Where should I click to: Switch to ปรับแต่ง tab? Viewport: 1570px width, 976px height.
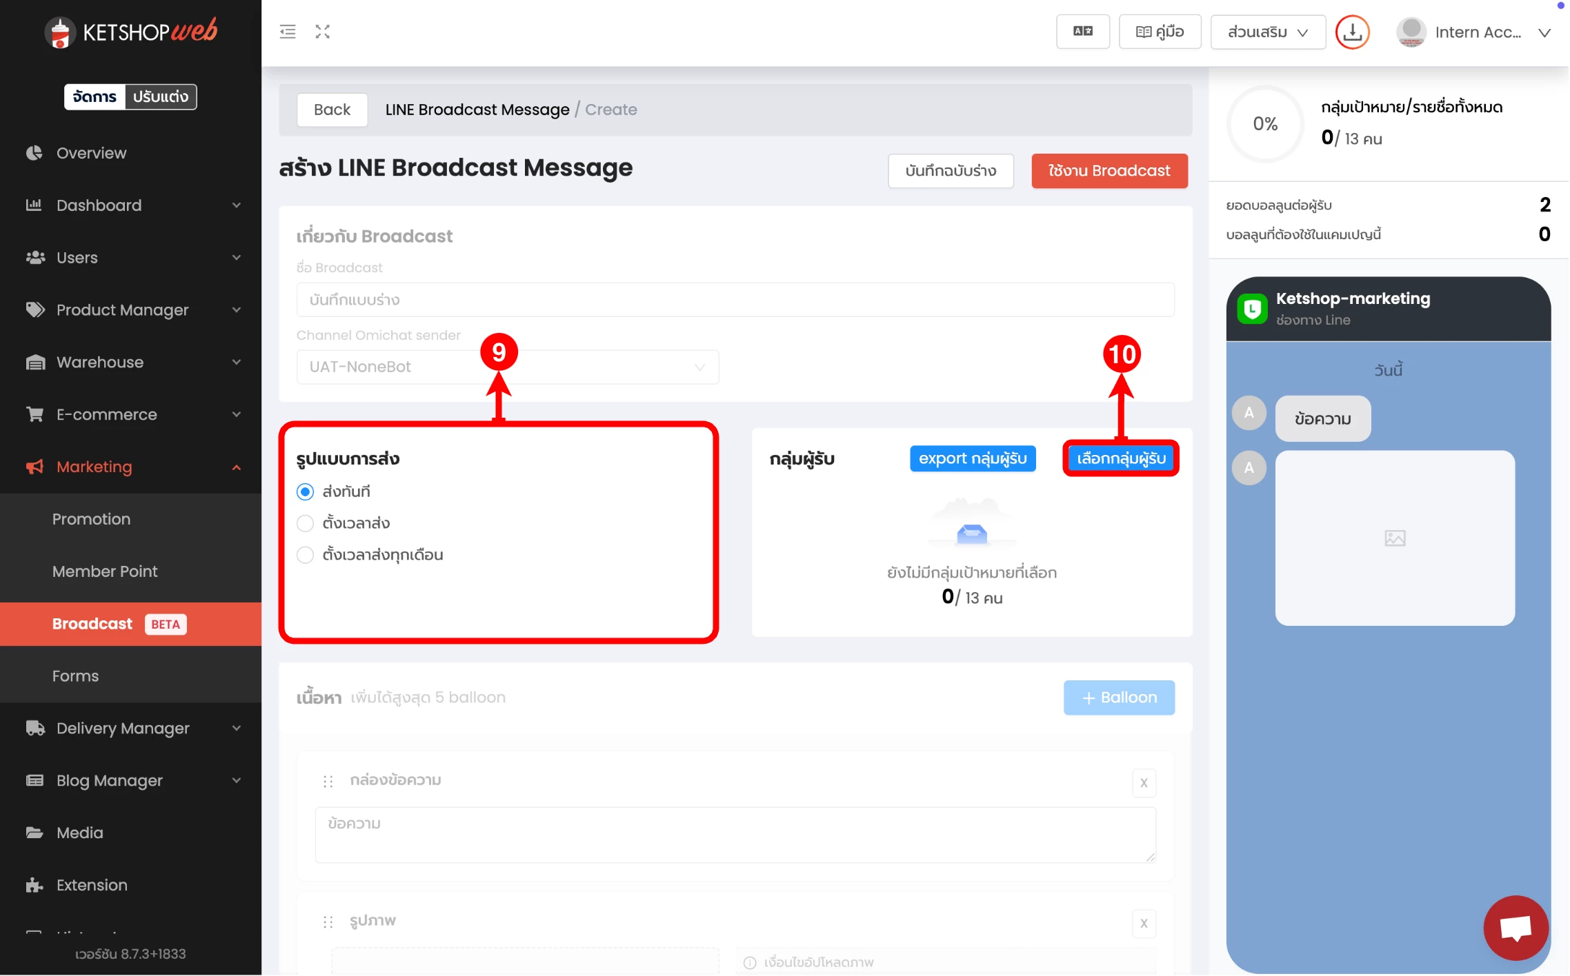[x=160, y=96]
